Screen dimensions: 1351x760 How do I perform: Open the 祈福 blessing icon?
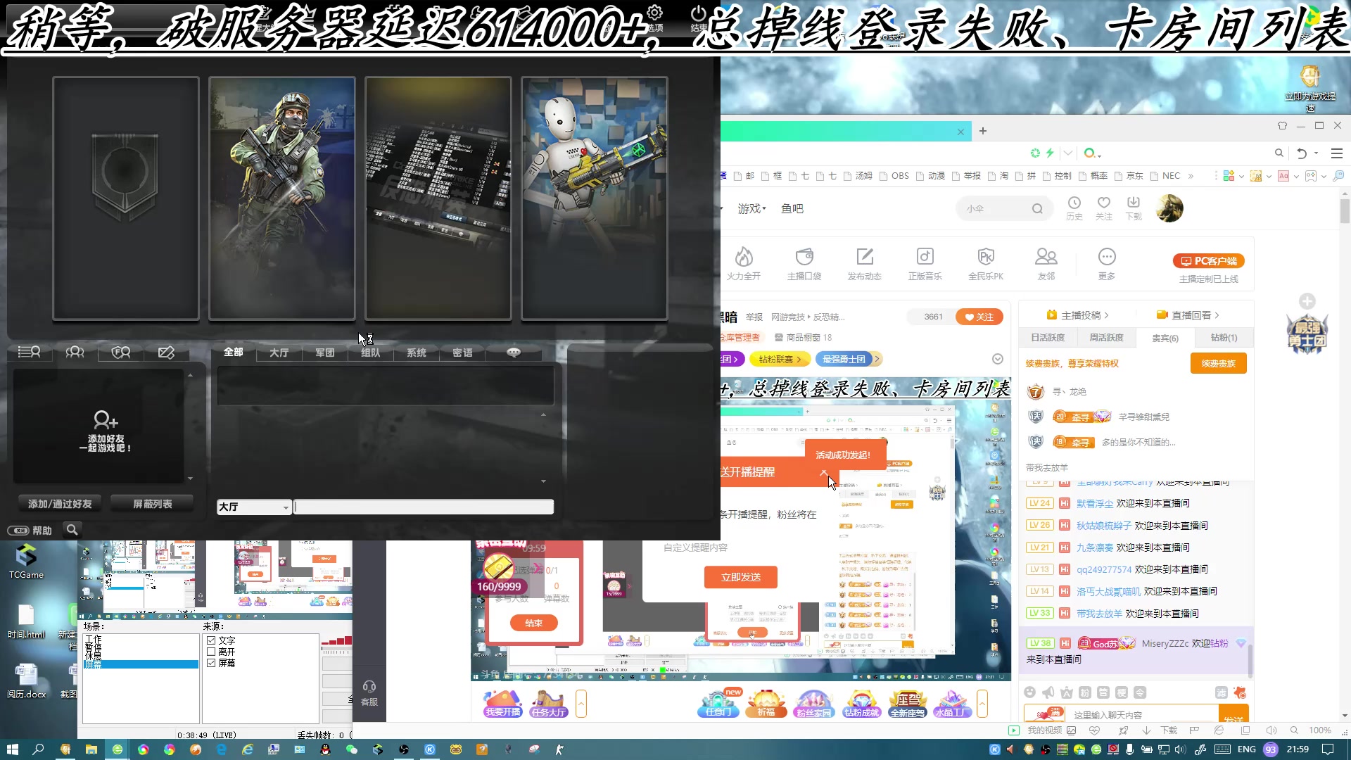[x=766, y=703]
